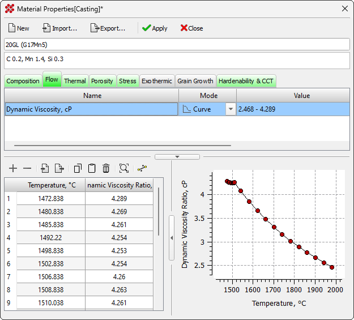The image size is (354, 320).
Task: Paste data using the clipboard icon
Action: tap(92, 168)
